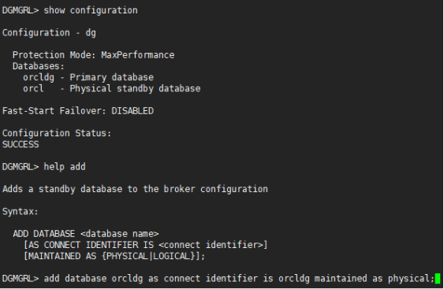Screen dimensions: 444x289
Task: Click 'orcl - Physical standby database' entry
Action: 111,88
